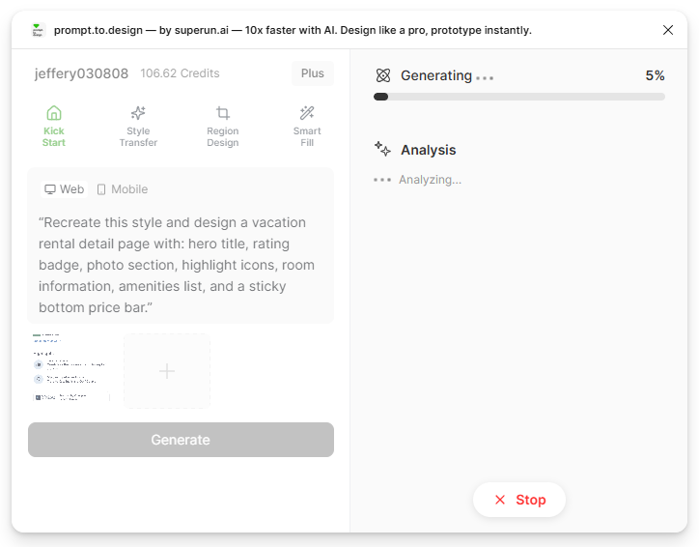This screenshot has height=547, width=699.
Task: Switch to the Mobile platform option
Action: [123, 189]
